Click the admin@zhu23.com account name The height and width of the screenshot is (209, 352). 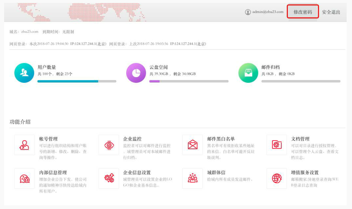point(268,12)
